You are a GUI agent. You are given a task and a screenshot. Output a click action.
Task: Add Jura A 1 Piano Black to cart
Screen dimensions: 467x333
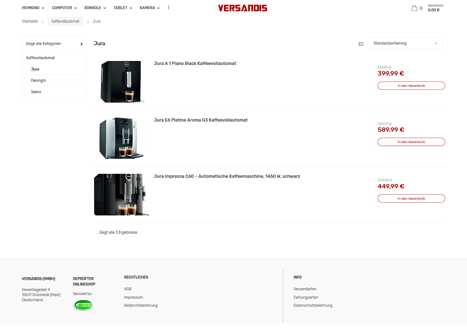tap(411, 85)
